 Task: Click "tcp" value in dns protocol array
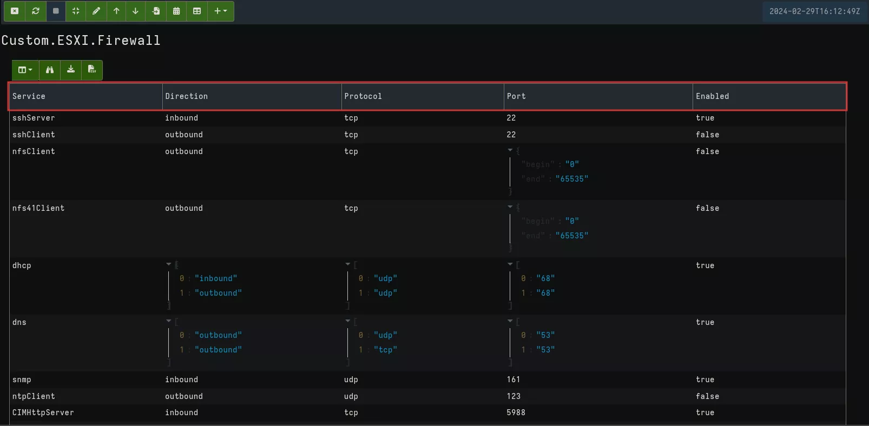[386, 350]
